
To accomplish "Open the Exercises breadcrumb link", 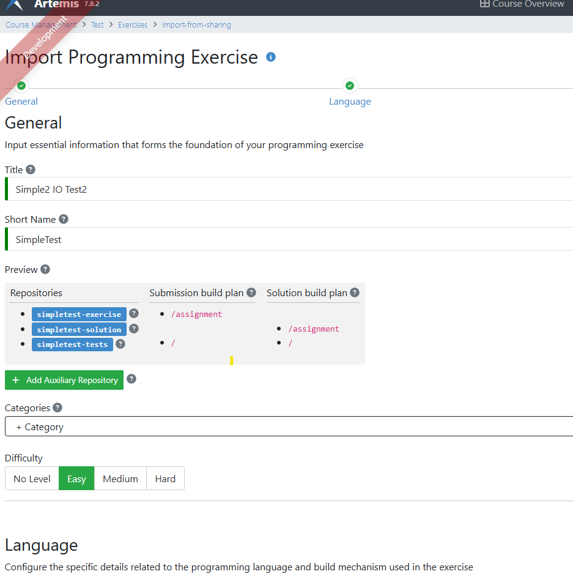I will pos(133,25).
